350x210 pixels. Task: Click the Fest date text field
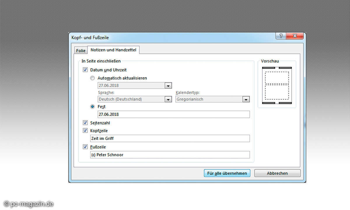coord(174,114)
